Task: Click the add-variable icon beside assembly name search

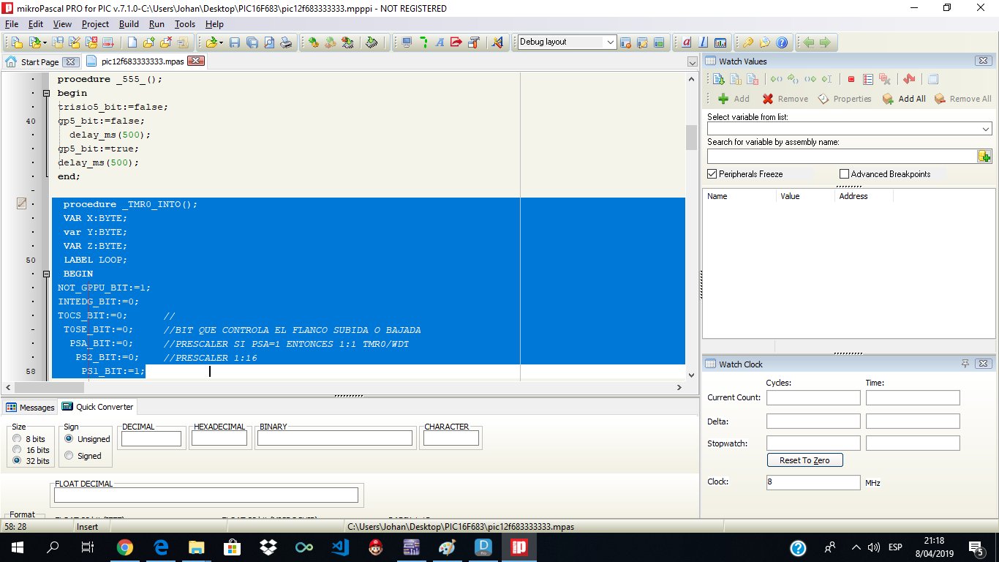Action: [x=984, y=156]
